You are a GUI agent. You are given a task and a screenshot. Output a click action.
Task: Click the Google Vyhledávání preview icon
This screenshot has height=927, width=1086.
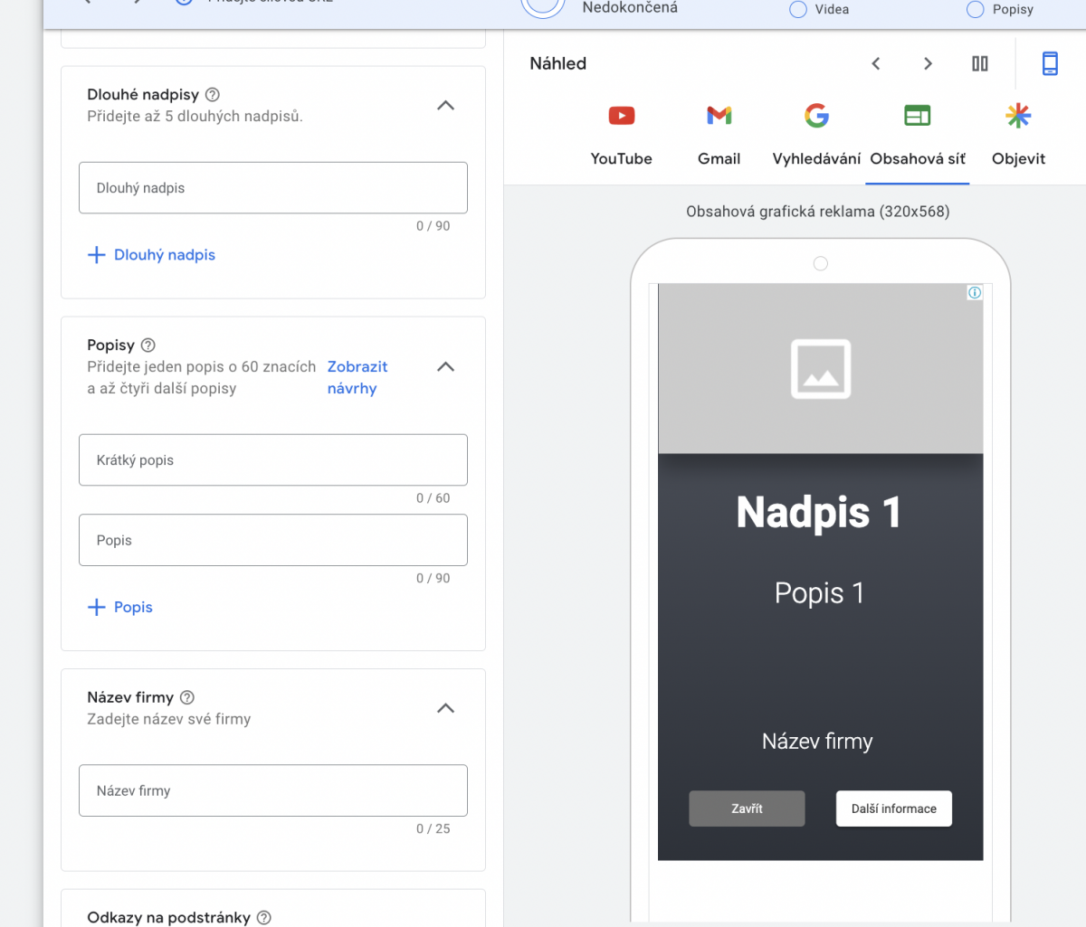pos(816,116)
